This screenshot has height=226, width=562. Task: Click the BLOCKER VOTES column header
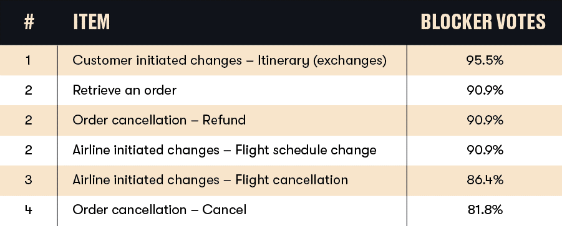pyautogui.click(x=483, y=22)
